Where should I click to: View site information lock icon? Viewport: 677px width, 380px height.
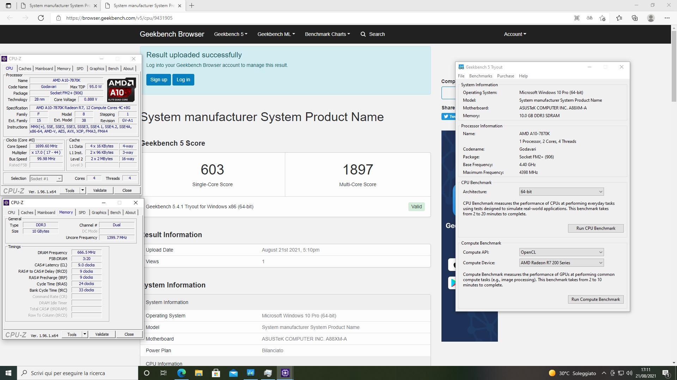[x=59, y=18]
